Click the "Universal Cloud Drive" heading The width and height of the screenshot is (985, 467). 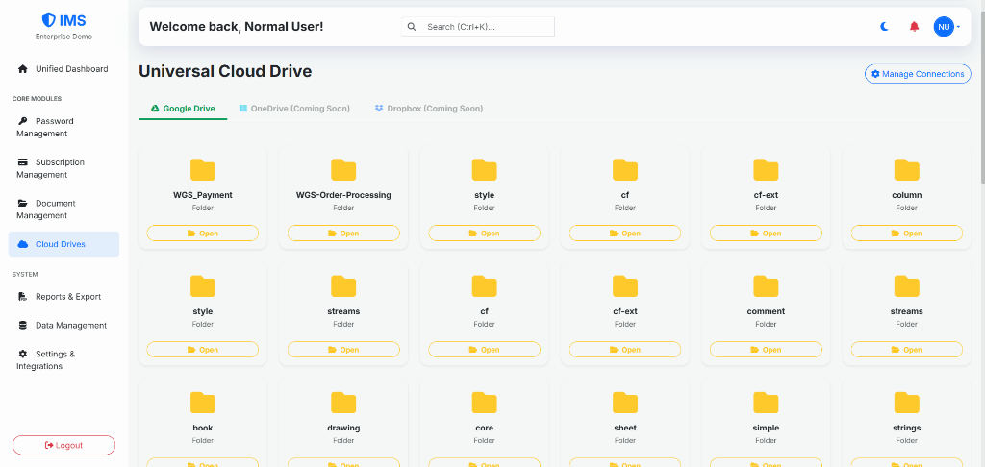point(225,71)
